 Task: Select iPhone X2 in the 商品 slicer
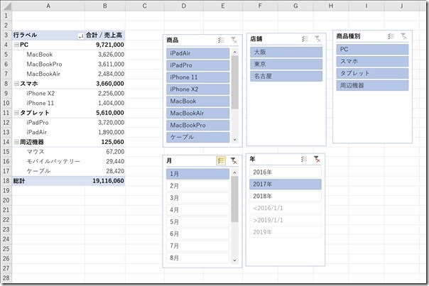198,89
